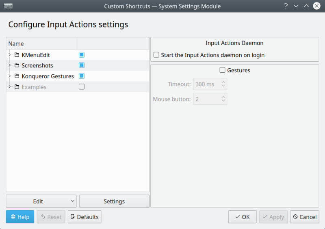Open the Edit dropdown menu

[x=41, y=201]
